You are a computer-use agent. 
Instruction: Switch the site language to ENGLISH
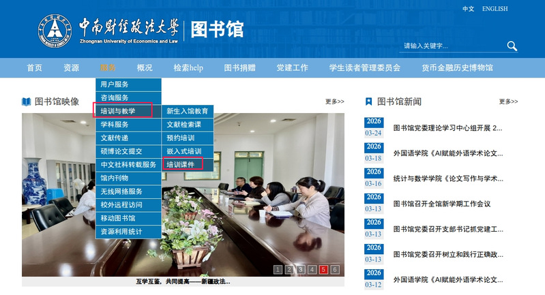point(495,9)
